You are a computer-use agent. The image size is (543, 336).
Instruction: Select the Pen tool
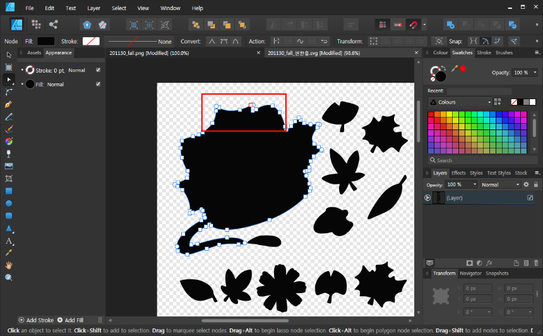pyautogui.click(x=9, y=104)
